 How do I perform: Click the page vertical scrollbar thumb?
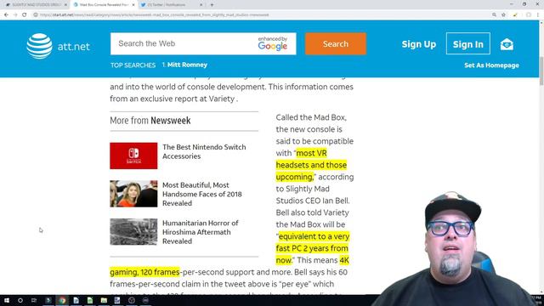pyautogui.click(x=541, y=71)
